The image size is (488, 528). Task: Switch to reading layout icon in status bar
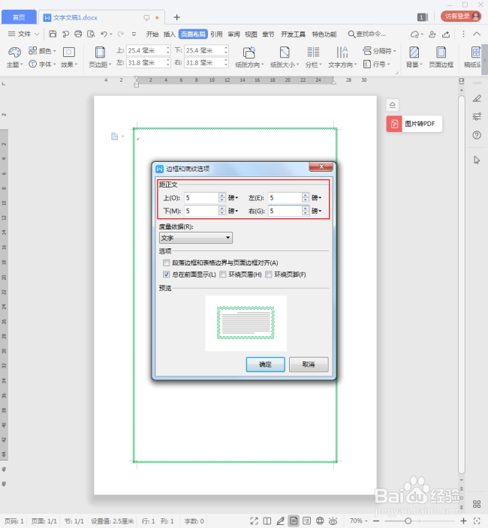[267, 521]
